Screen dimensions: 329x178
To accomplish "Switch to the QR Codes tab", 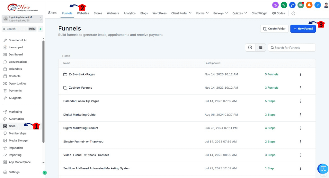I will (279, 13).
